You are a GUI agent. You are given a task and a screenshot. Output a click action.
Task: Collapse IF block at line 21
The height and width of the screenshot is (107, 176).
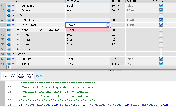tap(14, 105)
